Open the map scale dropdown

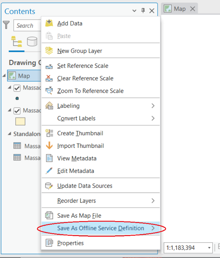pyautogui.click(x=209, y=248)
